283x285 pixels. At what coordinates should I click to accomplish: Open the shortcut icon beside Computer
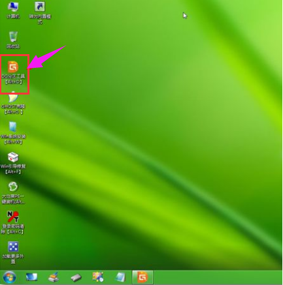40,12
